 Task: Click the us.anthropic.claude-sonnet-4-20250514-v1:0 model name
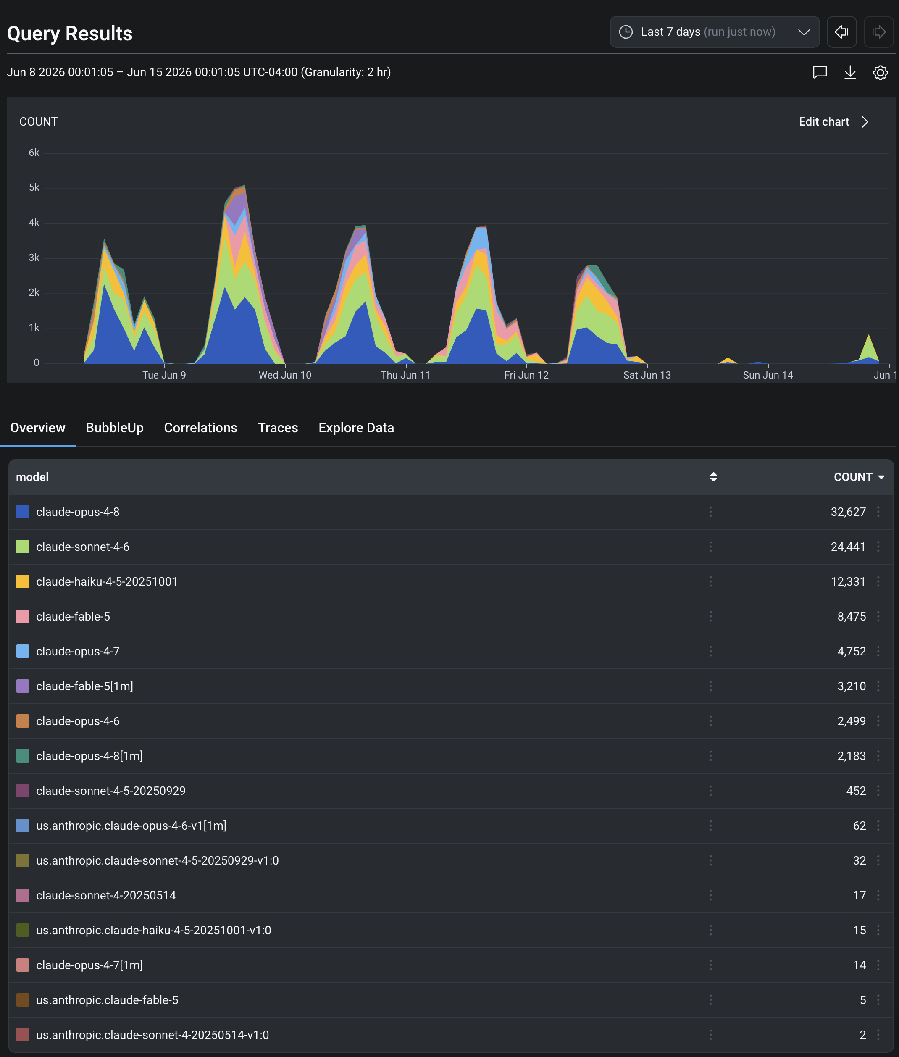point(152,1035)
